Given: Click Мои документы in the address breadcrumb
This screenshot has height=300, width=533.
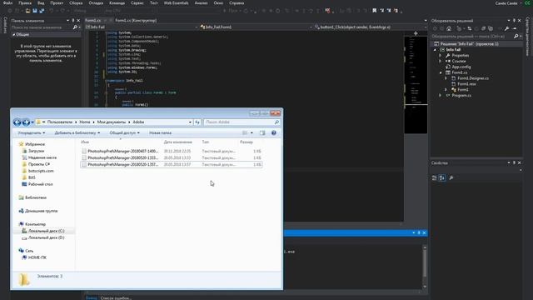Looking at the screenshot, I should pyautogui.click(x=111, y=122).
